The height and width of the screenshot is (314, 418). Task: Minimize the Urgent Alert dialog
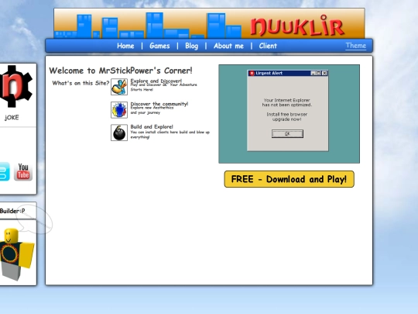(313, 73)
